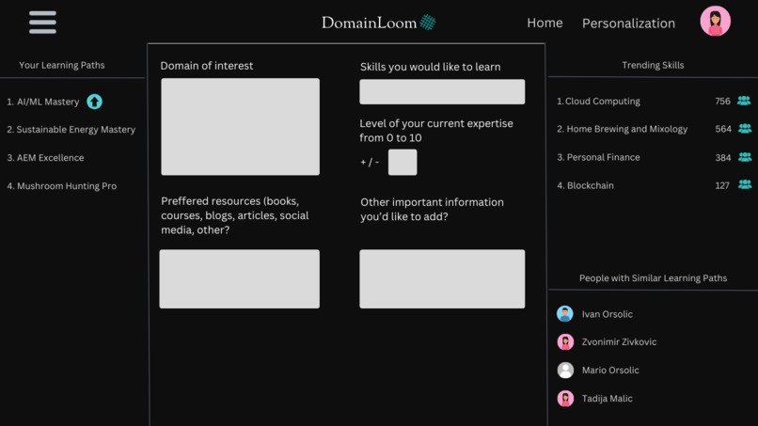Focus the Skills you would like to learn field
Image resolution: width=758 pixels, height=426 pixels.
(442, 92)
